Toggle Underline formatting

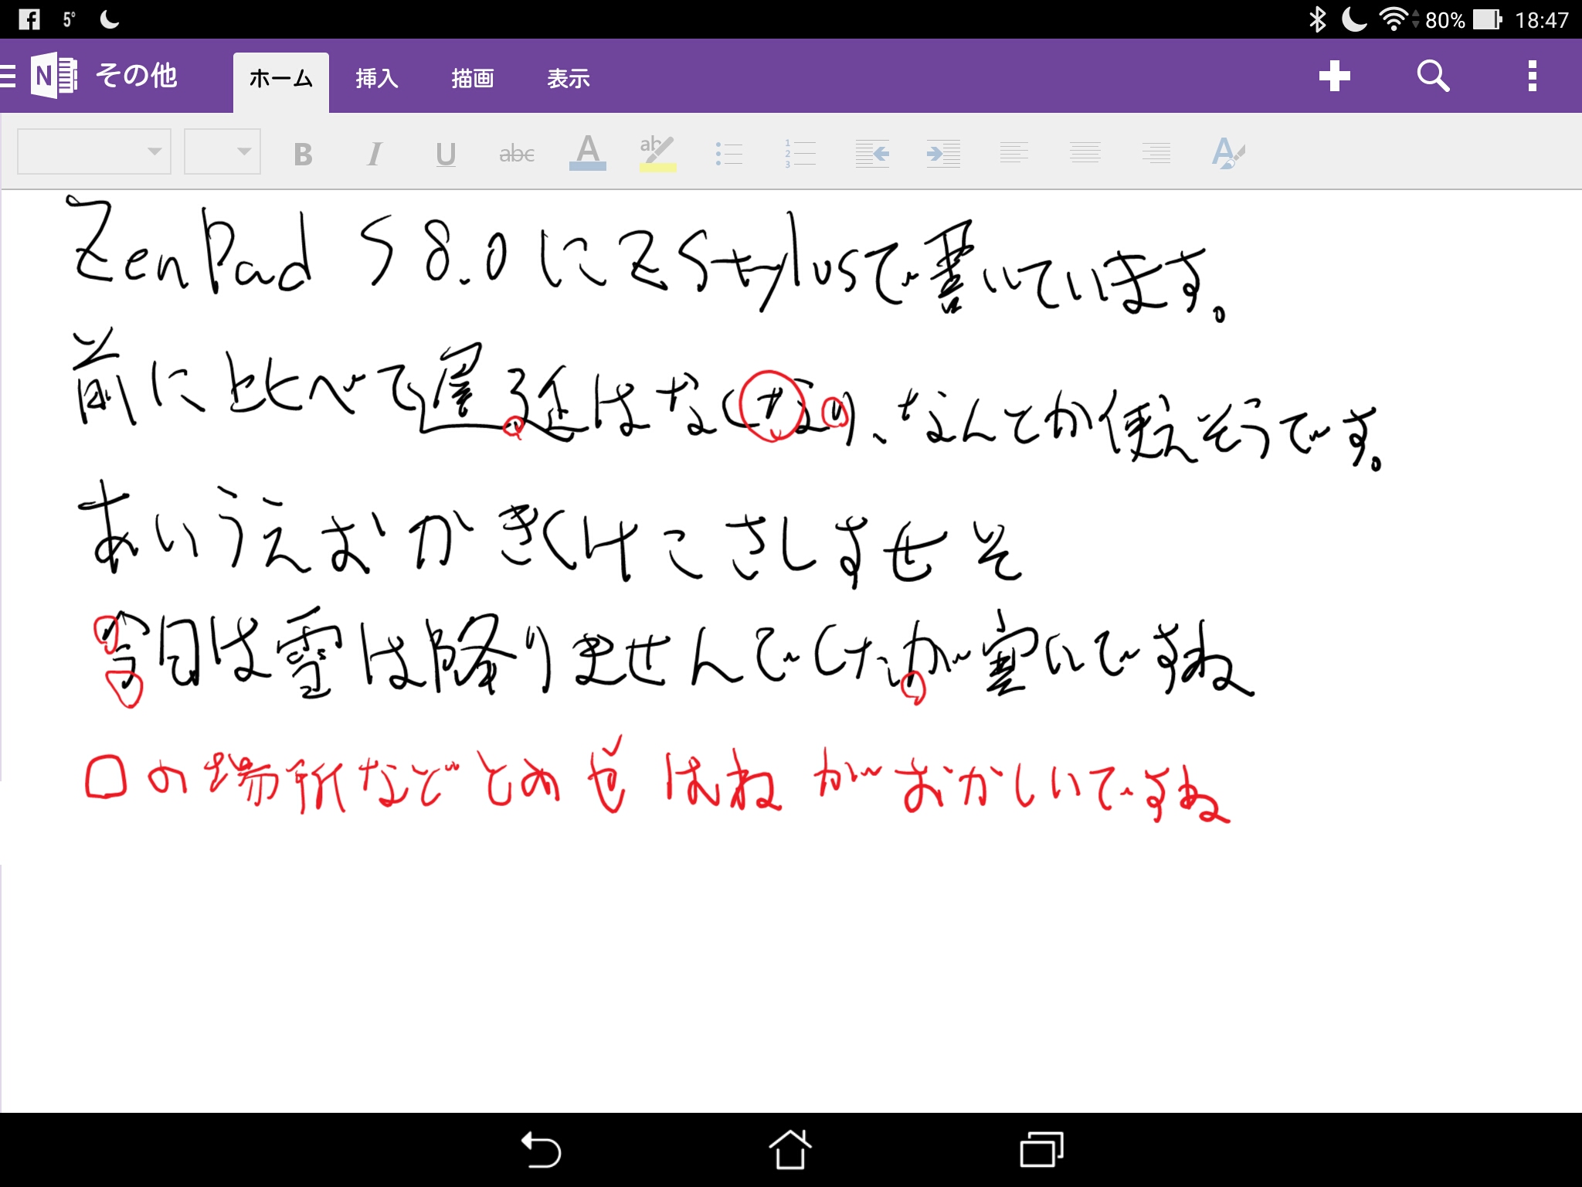445,154
